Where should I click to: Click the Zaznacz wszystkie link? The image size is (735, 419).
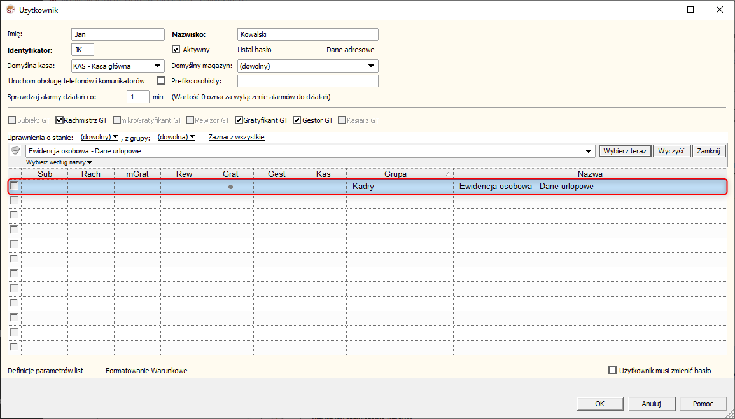coord(236,136)
